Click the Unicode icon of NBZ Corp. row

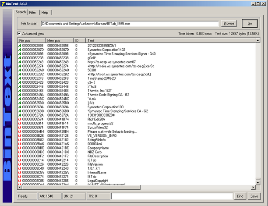[20, 152]
